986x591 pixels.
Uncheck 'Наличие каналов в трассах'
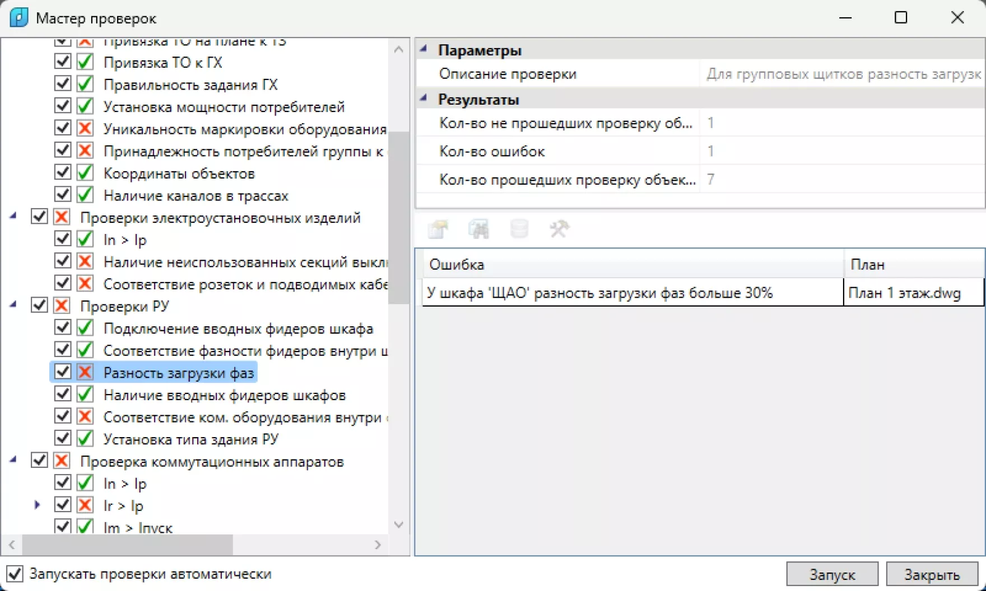coord(62,195)
